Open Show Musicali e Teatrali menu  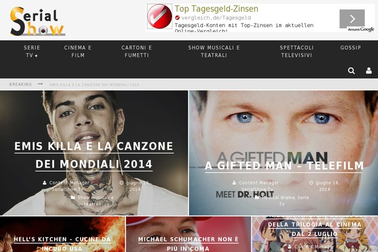pos(214,52)
